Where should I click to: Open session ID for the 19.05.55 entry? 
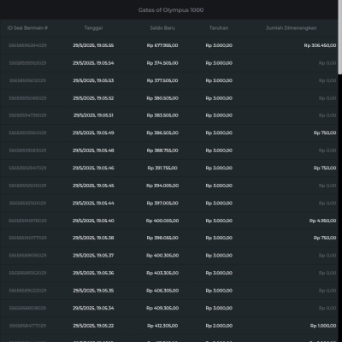[27, 45]
